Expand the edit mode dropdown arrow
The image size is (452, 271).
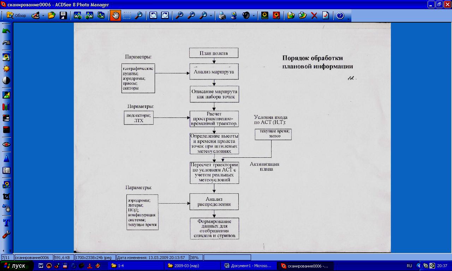tap(43, 16)
